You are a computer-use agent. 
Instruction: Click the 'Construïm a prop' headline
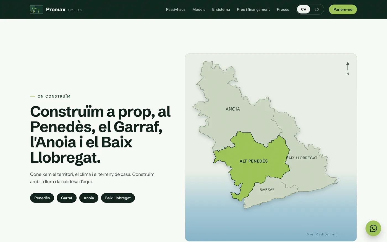(x=100, y=135)
